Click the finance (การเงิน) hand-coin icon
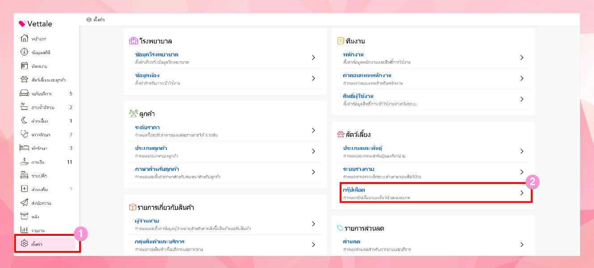Screen dimensions: 594x268 click(x=25, y=162)
